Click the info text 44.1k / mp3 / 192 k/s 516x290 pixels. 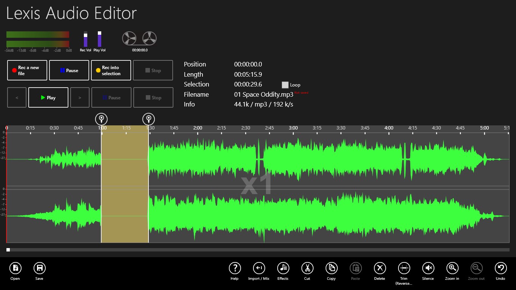pos(264,105)
